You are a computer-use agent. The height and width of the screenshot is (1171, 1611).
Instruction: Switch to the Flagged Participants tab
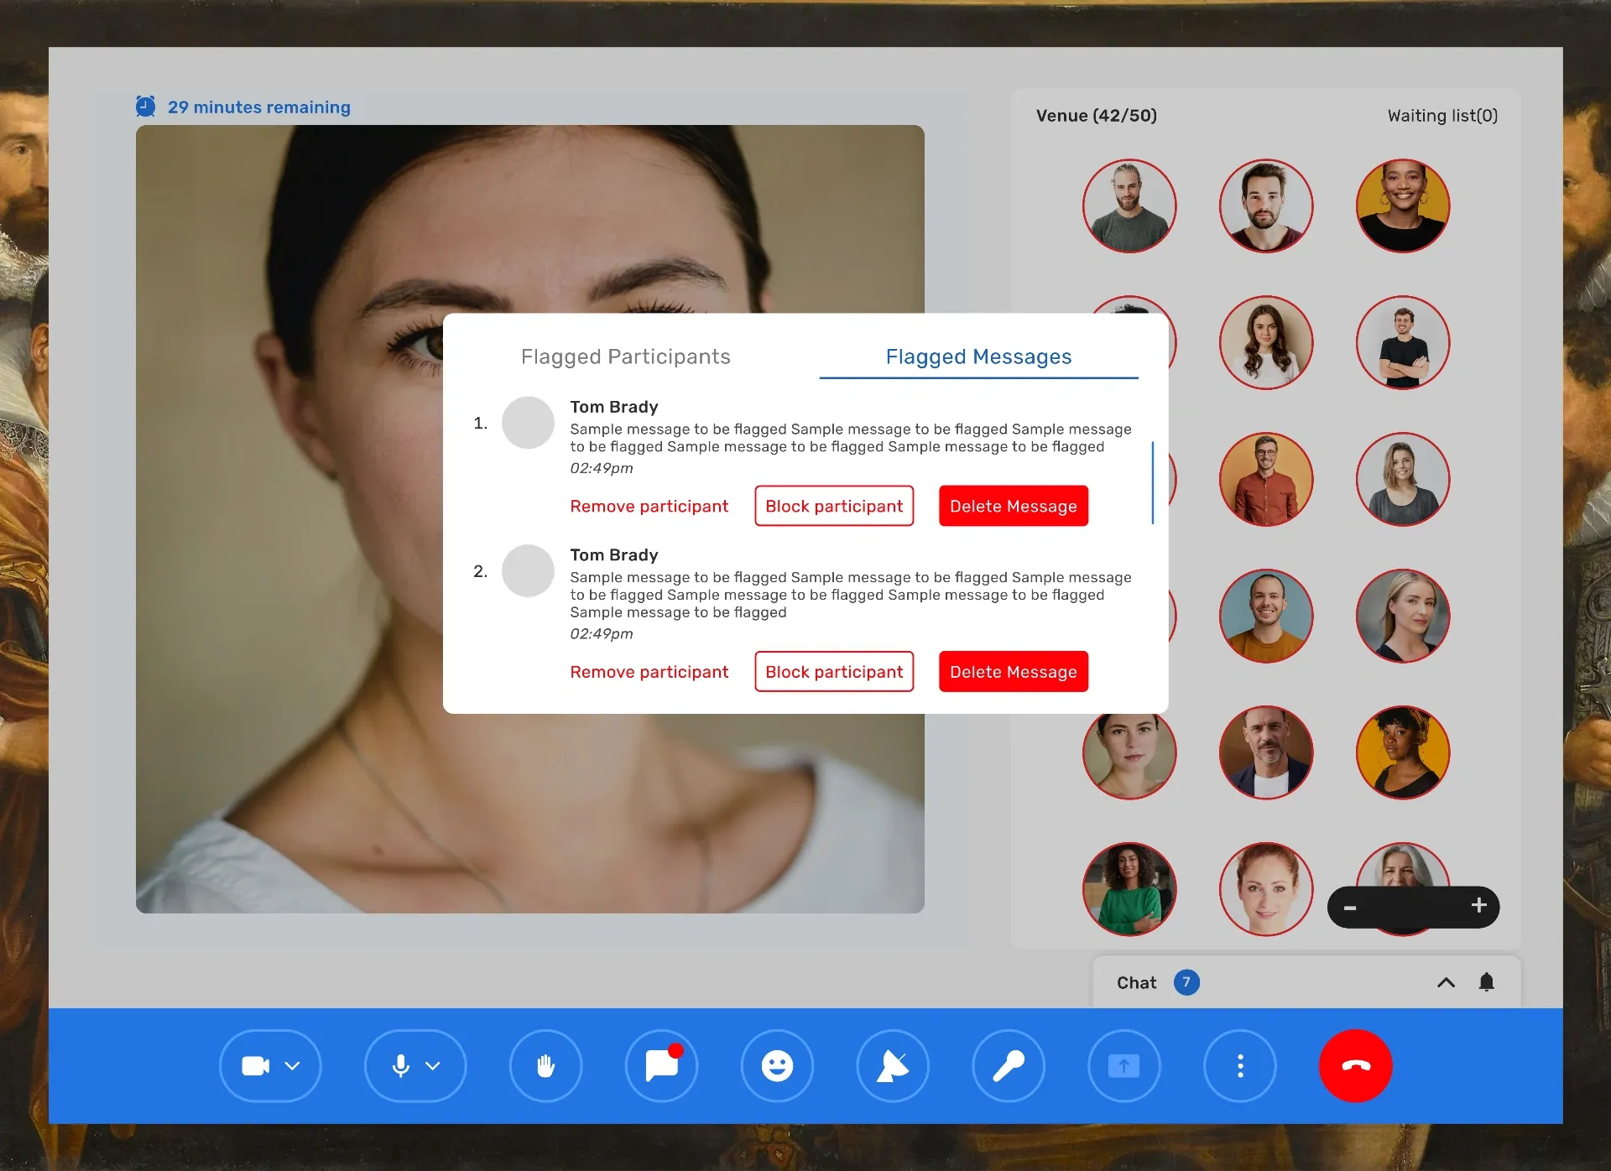coord(626,357)
